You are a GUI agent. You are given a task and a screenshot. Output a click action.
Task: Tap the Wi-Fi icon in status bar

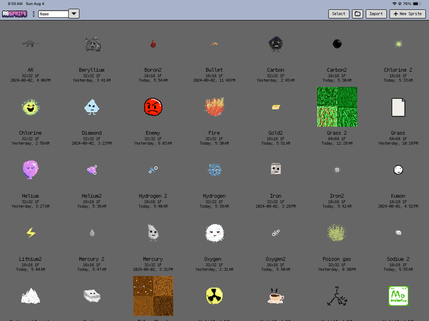[394, 4]
